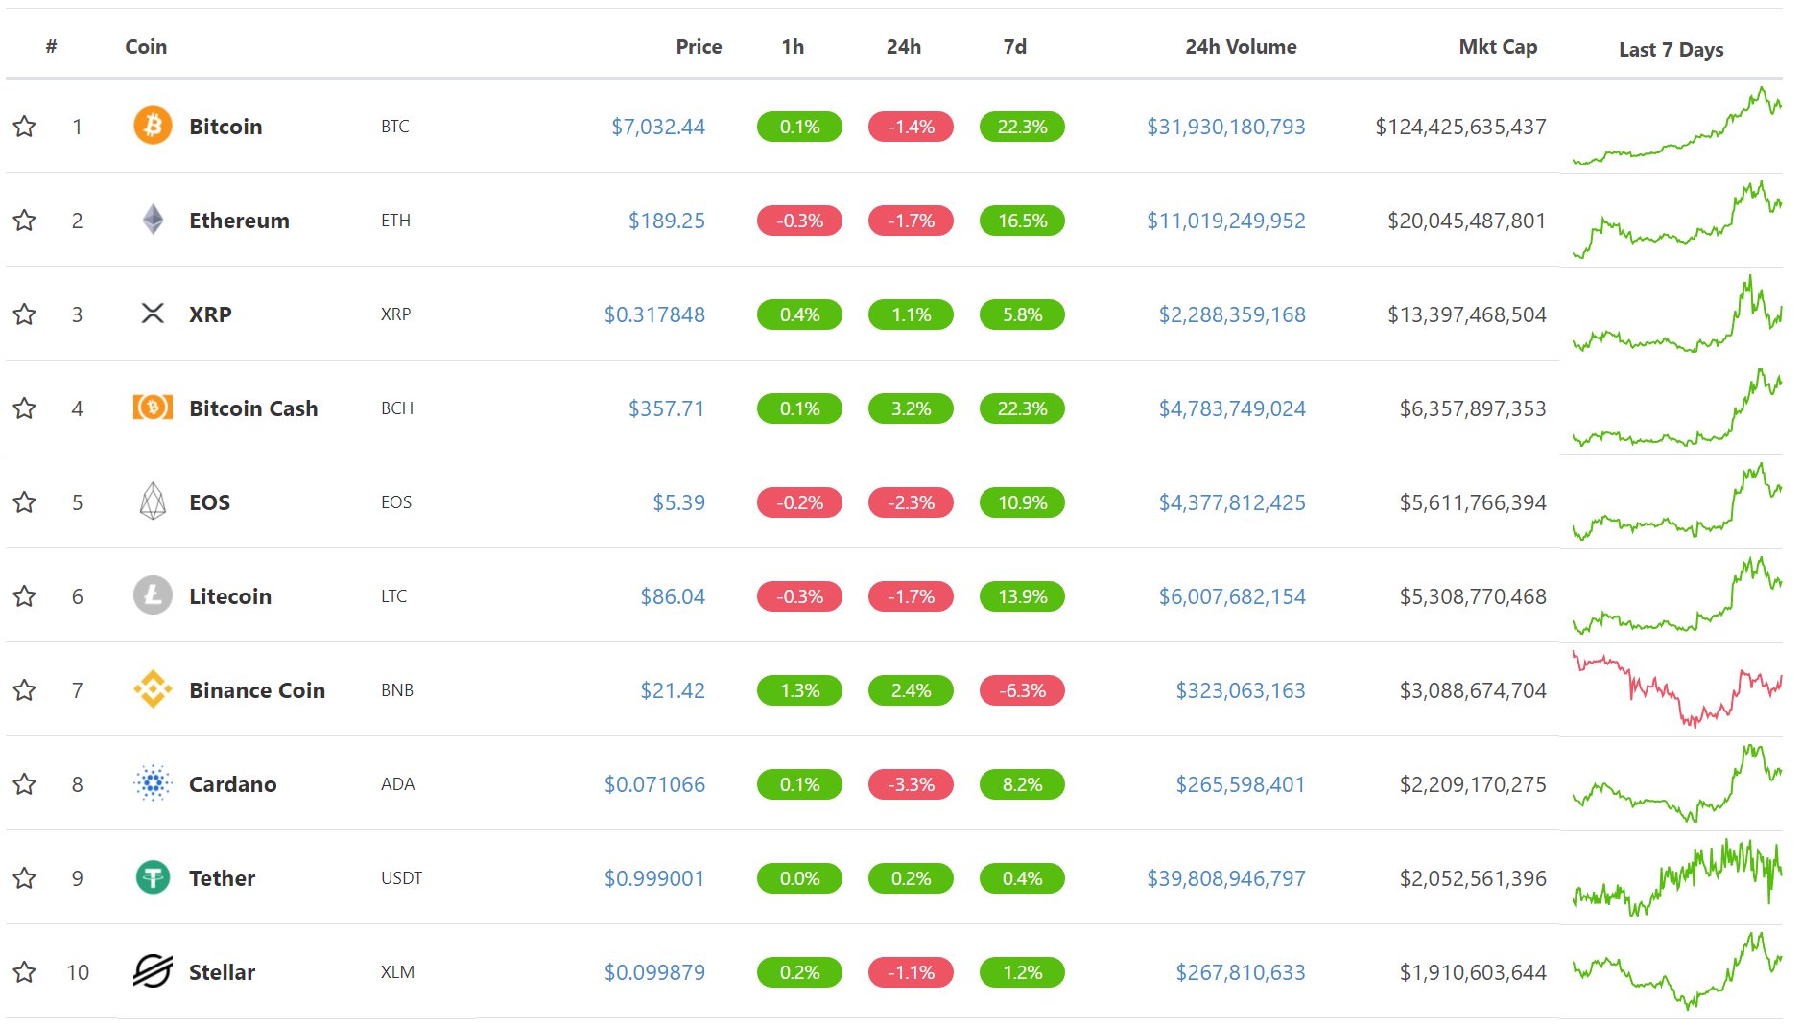Viewport: 1802px width, 1025px height.
Task: Click EOS price $5.39
Action: [x=678, y=502]
